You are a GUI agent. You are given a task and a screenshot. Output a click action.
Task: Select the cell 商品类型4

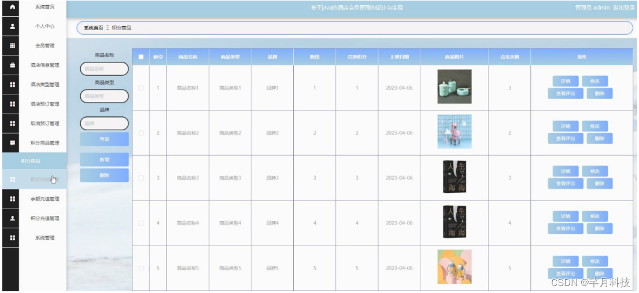click(230, 223)
